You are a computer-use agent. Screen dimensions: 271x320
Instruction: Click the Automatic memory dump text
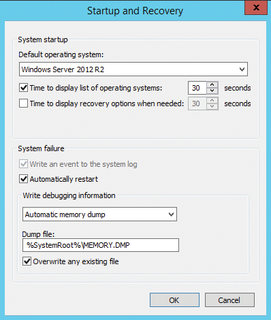(x=65, y=214)
